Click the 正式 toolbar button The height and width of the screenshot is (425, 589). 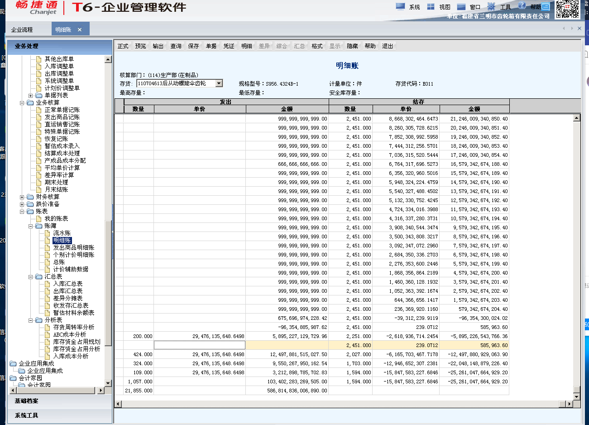(x=123, y=46)
